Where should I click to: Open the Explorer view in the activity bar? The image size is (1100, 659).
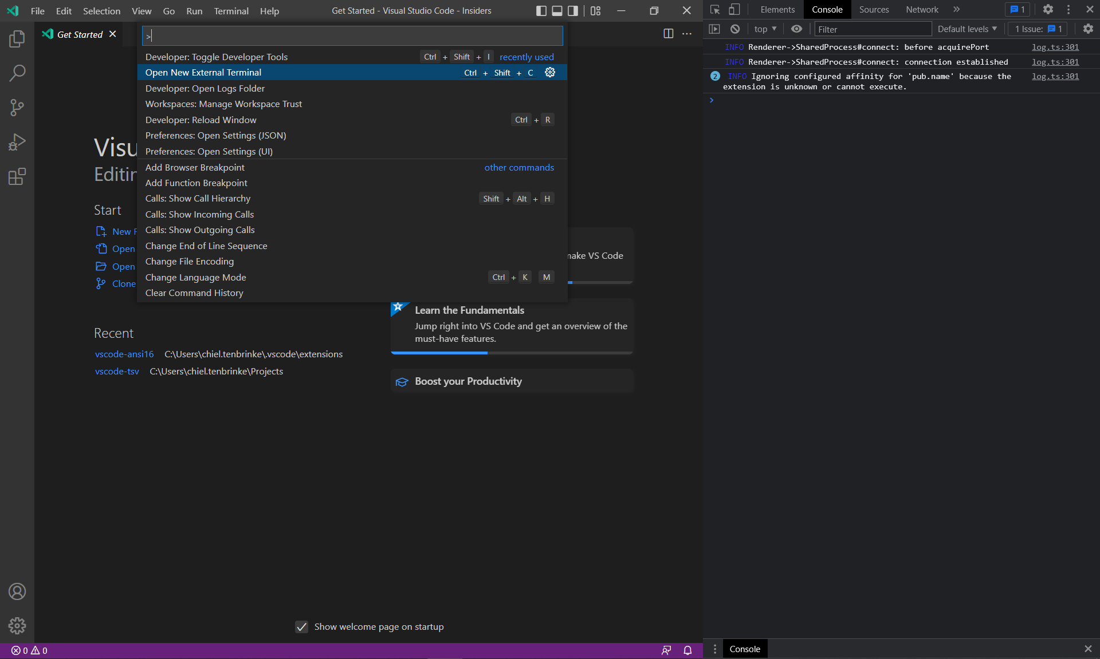click(17, 38)
